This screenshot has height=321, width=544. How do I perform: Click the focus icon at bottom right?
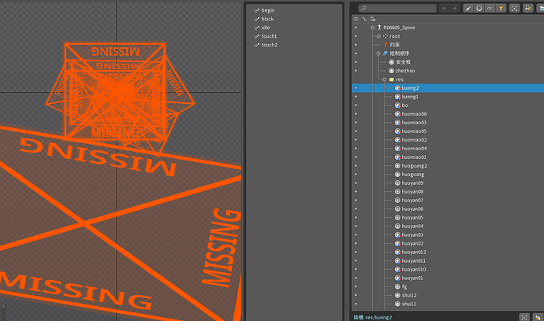(x=524, y=316)
